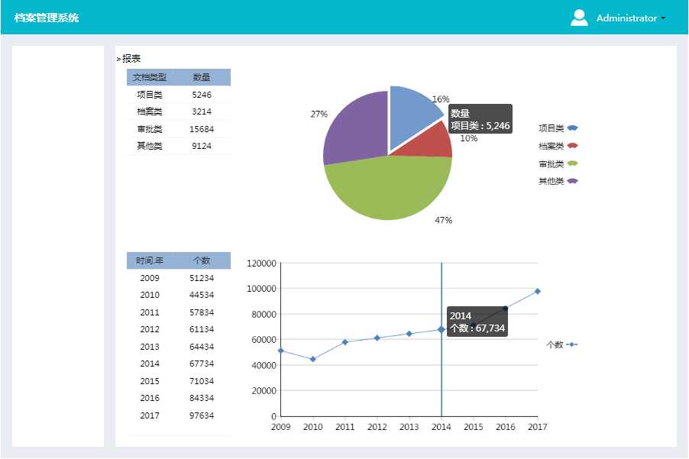Click the 2012 data point on line chart
This screenshot has height=459, width=689.
pyautogui.click(x=377, y=338)
